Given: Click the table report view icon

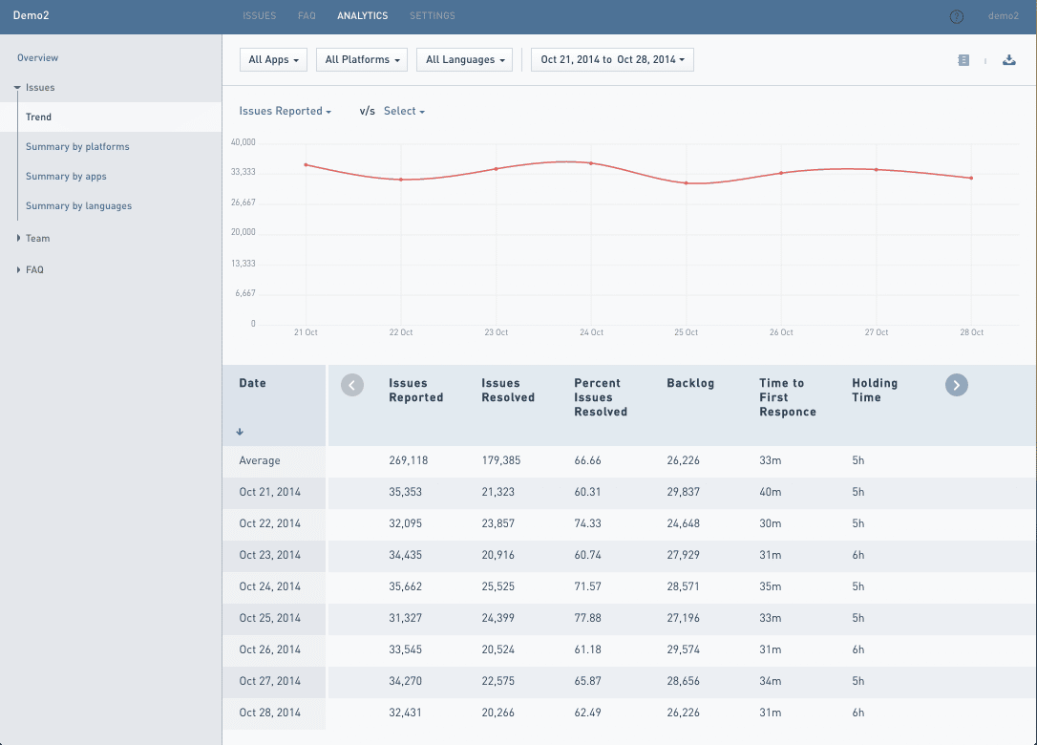Looking at the screenshot, I should tap(963, 59).
